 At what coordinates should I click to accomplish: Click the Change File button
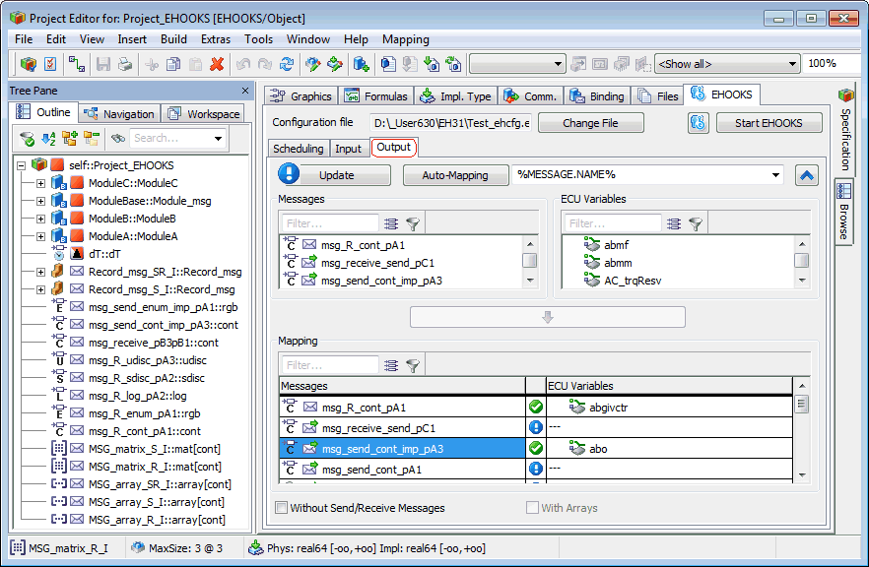tap(591, 123)
